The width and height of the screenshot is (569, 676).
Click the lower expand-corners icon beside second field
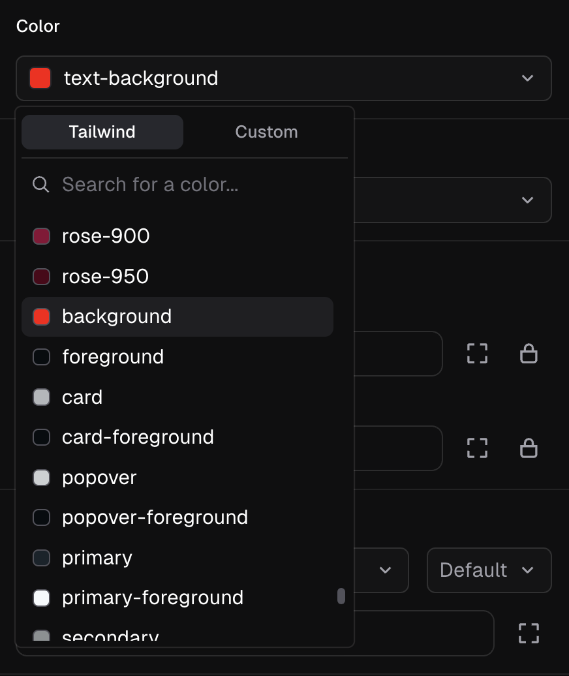(478, 448)
